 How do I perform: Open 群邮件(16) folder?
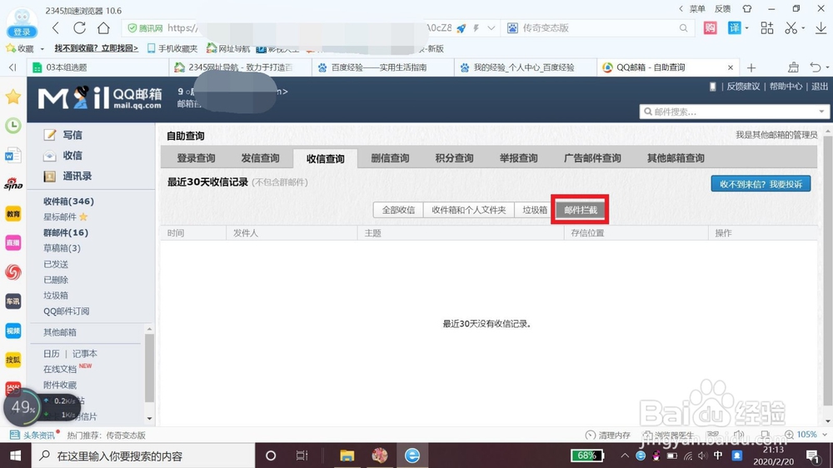[x=66, y=232]
